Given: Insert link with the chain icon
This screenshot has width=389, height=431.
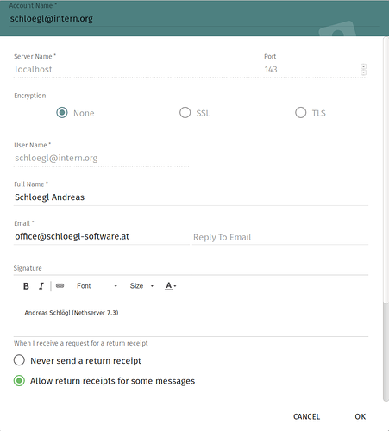Looking at the screenshot, I should point(60,285).
